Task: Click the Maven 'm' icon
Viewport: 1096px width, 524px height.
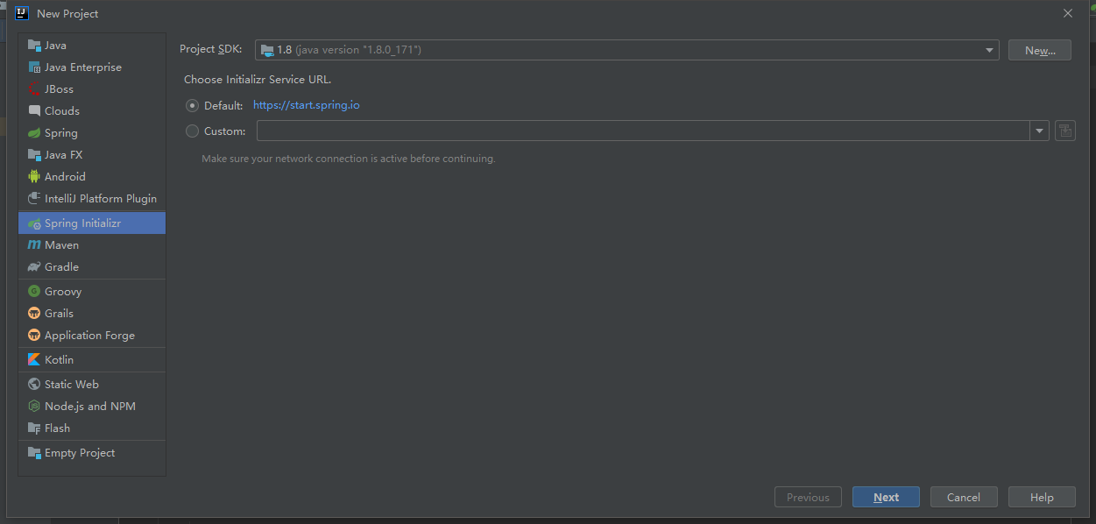Action: tap(34, 245)
